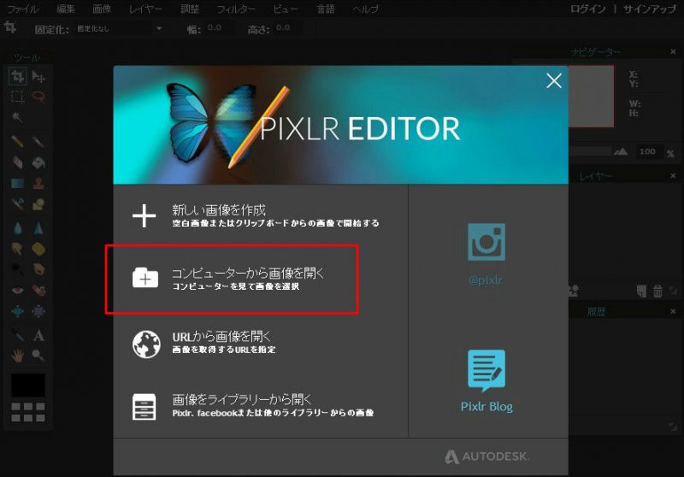
Task: Select the Brush tool
Action: 38,141
